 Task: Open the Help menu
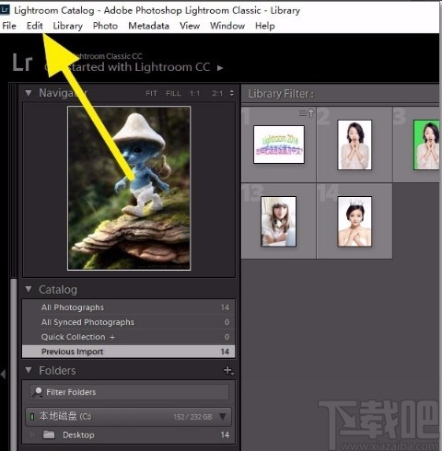(265, 26)
